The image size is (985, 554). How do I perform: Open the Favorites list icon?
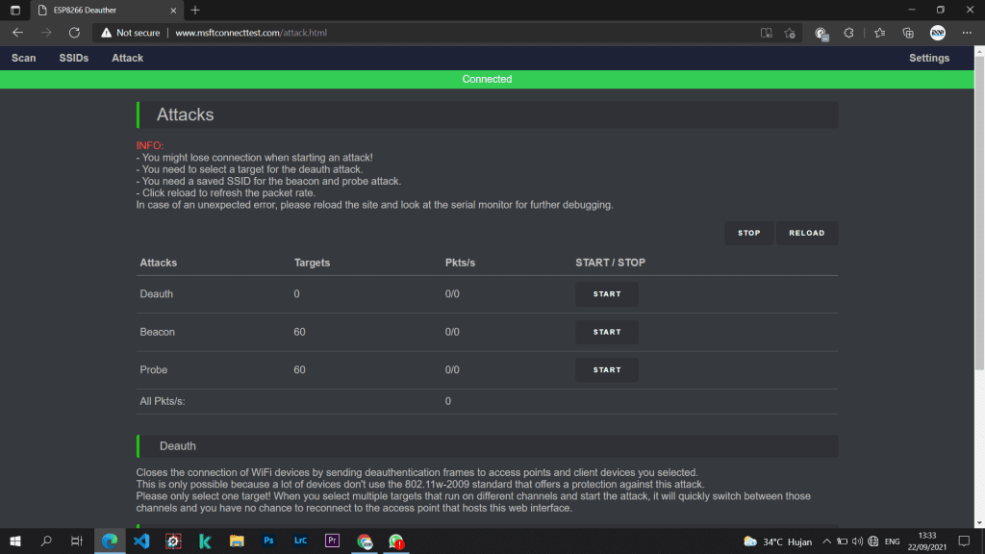pyautogui.click(x=879, y=33)
